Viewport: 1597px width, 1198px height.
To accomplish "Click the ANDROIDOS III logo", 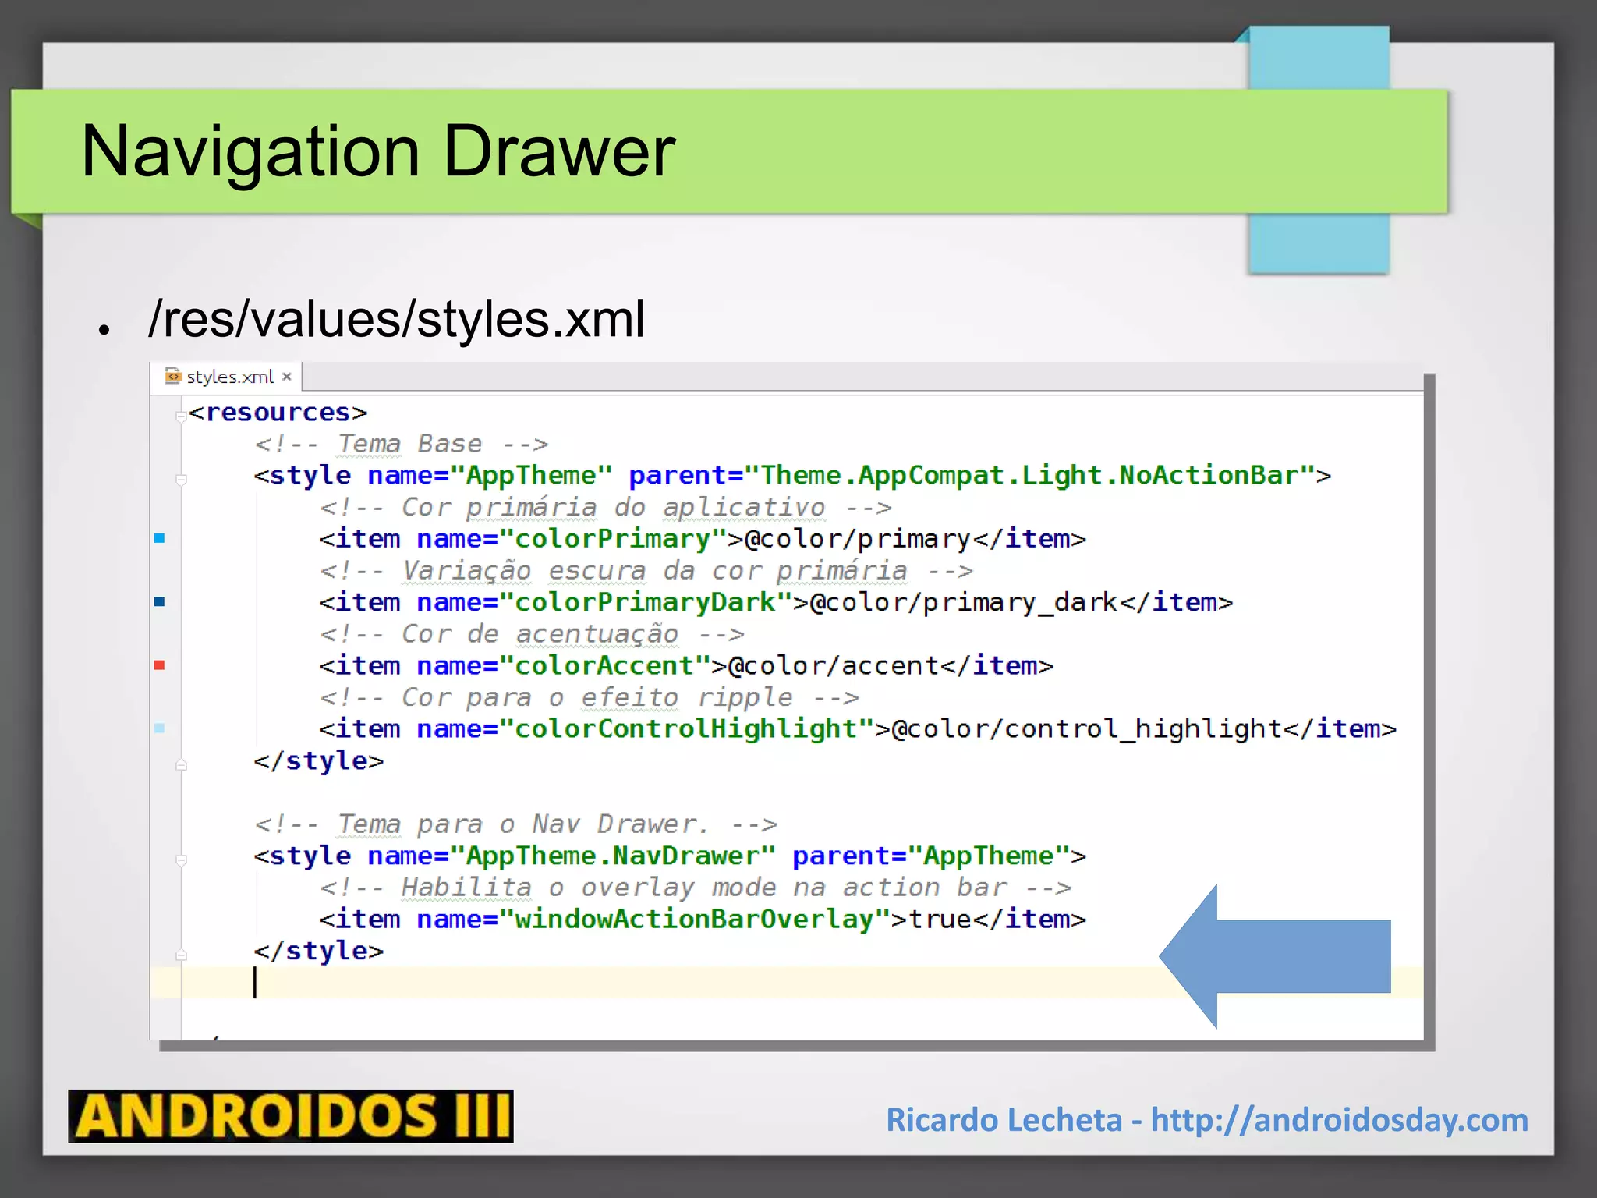I will 291,1116.
